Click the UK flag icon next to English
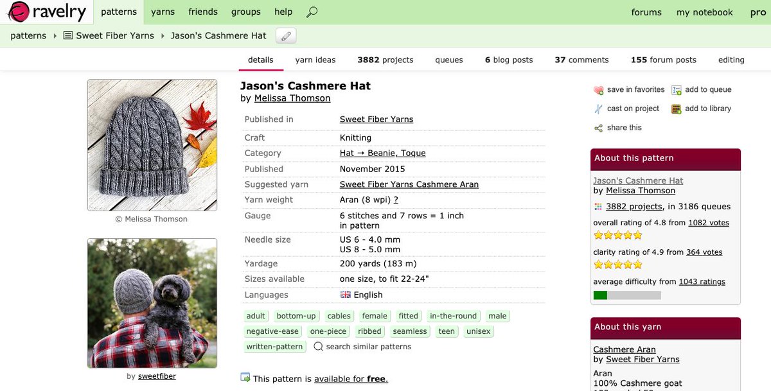This screenshot has width=771, height=391. tap(346, 295)
